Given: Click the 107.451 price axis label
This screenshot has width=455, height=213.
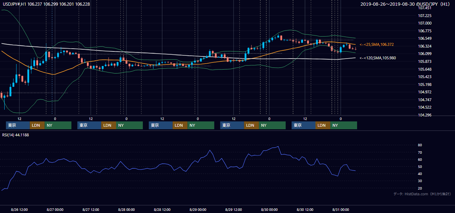Looking at the screenshot, I should [x=425, y=8].
